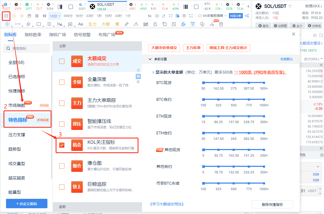Screen dimensions: 324x214
Task: Click the pencil edit icon in top toolbar
Action: coord(164,16)
